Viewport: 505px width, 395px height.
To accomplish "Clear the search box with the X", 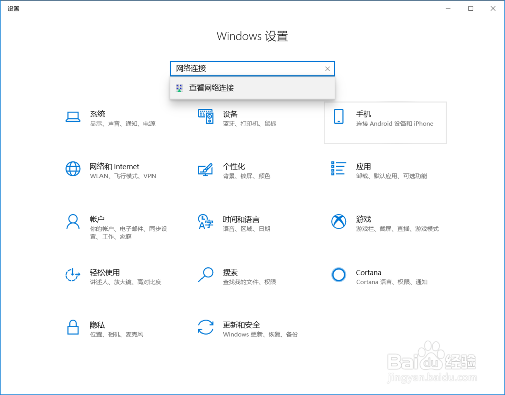I will click(327, 69).
